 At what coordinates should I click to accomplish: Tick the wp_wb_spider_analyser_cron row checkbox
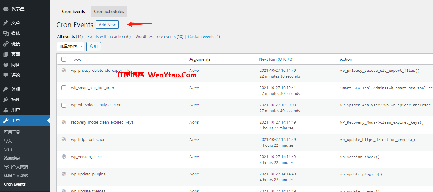click(64, 105)
